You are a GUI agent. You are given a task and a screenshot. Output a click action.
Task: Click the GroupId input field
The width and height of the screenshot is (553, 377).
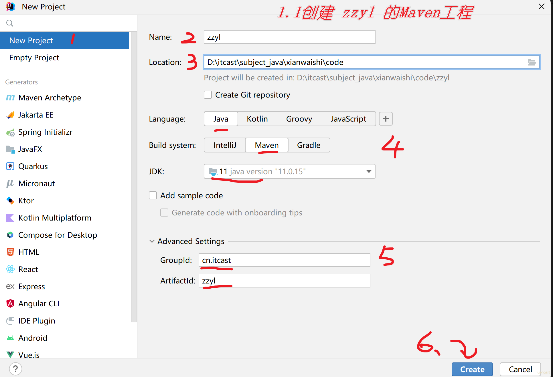pyautogui.click(x=285, y=260)
